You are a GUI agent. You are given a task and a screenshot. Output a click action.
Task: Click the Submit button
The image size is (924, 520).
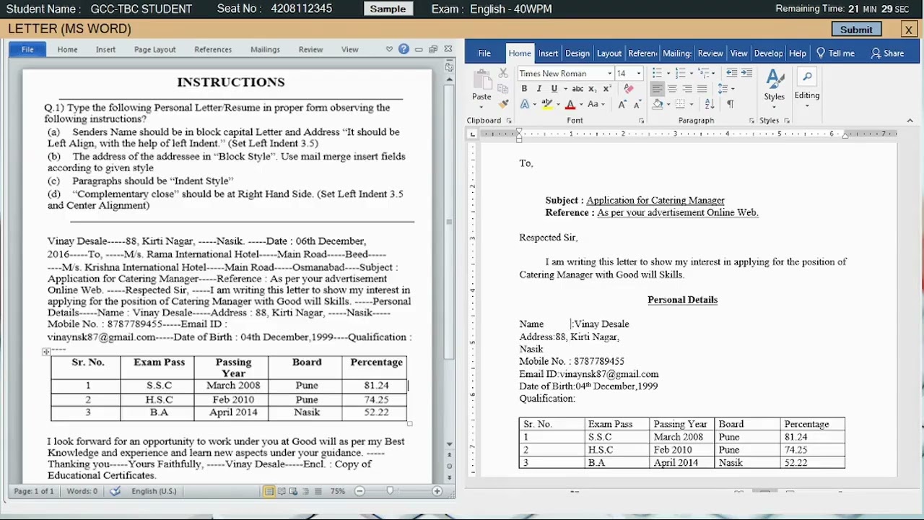[856, 30]
